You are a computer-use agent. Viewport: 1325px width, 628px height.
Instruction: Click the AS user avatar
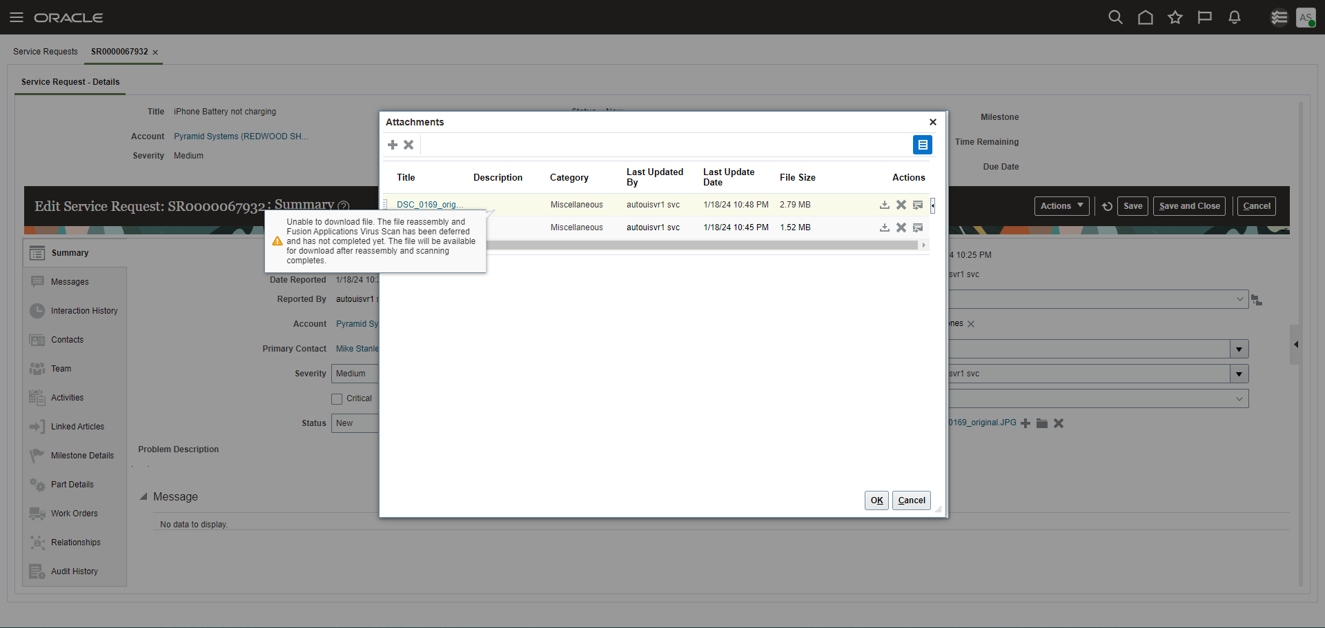1306,17
